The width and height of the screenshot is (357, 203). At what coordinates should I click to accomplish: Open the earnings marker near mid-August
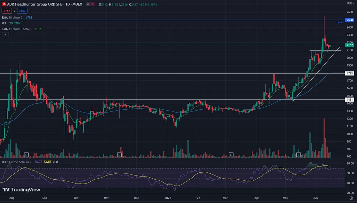(26, 154)
